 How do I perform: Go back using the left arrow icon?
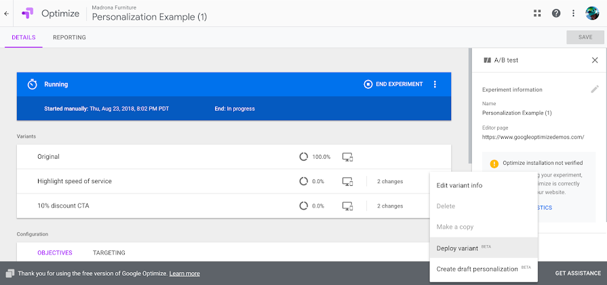[6, 13]
